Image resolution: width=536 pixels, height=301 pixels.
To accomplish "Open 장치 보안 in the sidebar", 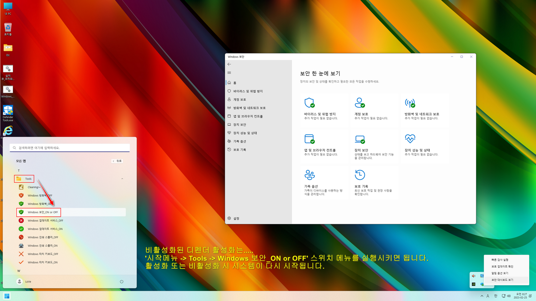I will (259, 124).
